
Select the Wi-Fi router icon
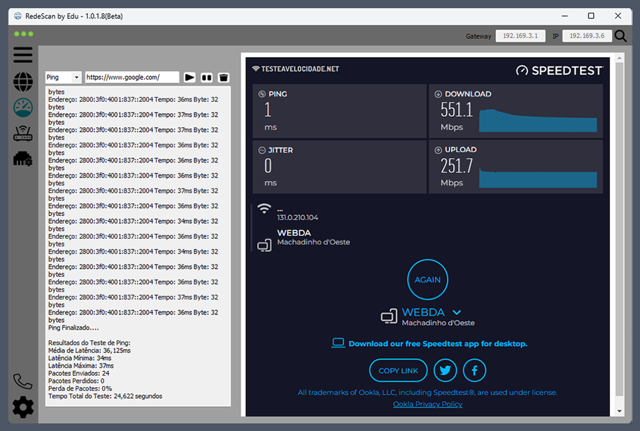click(23, 134)
